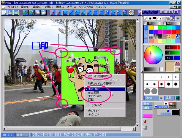This screenshot has height=138, width=182.
Task: Select palette row 1 tab
Action: coord(146,28)
